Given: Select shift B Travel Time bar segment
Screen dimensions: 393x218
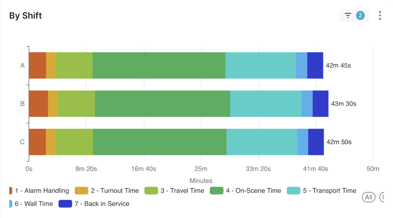Looking at the screenshot, I should point(76,104).
